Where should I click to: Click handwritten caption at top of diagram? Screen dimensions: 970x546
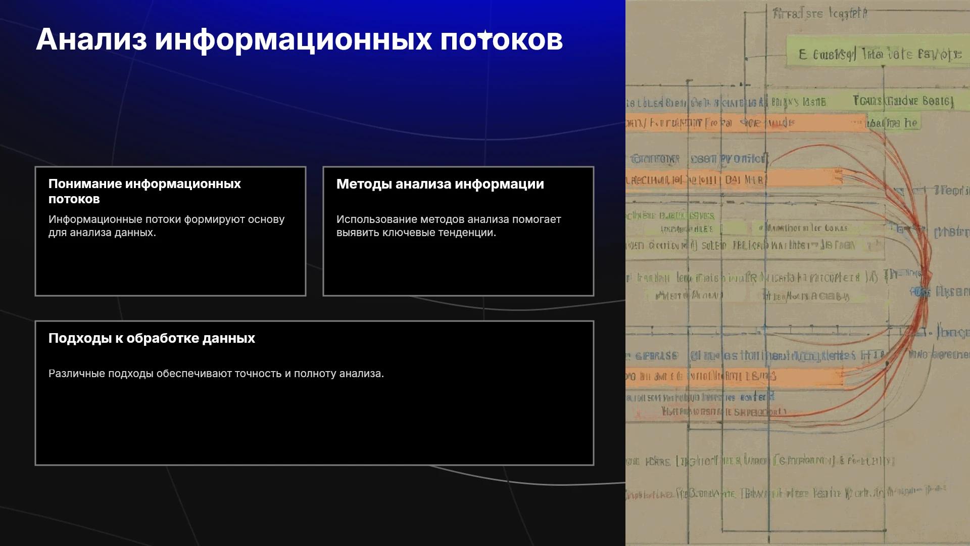tap(820, 13)
